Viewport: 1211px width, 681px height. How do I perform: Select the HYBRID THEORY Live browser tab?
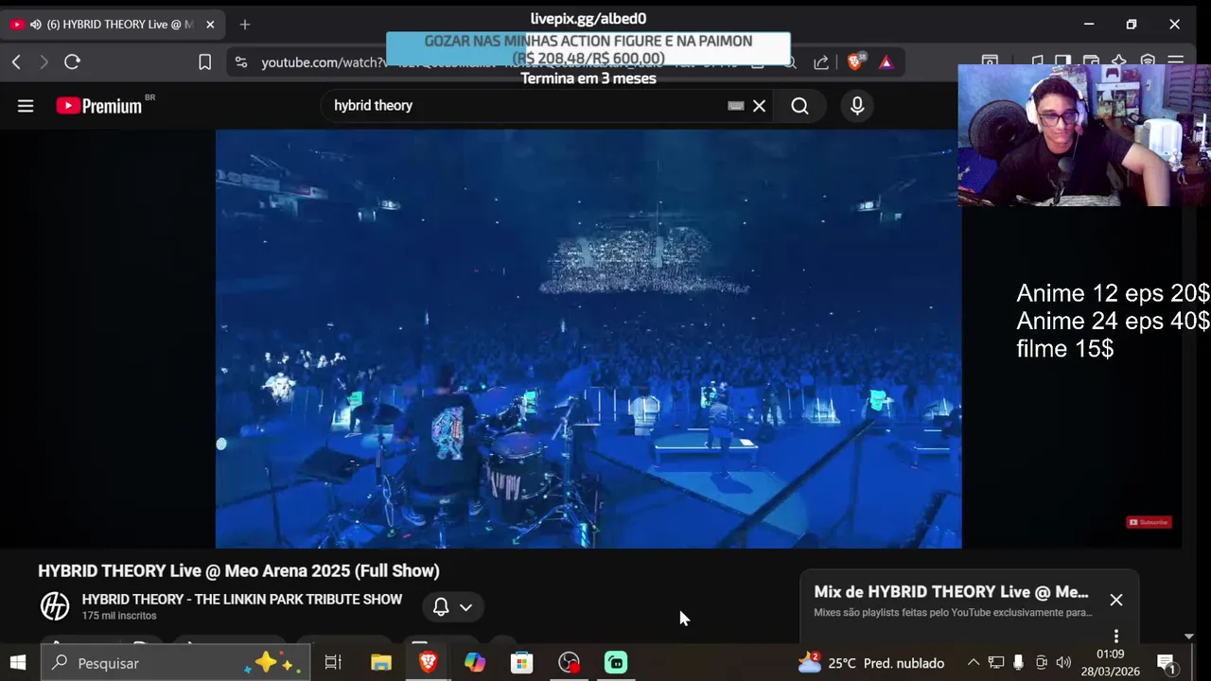point(113,25)
